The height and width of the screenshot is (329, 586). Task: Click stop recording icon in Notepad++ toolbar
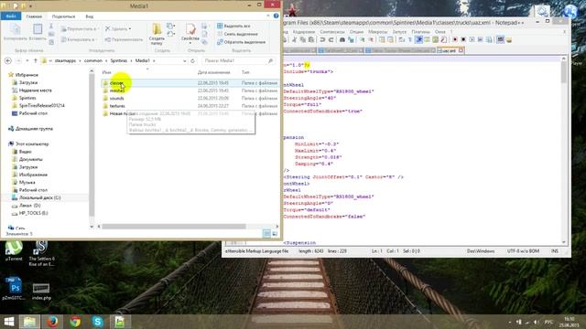pos(463,40)
